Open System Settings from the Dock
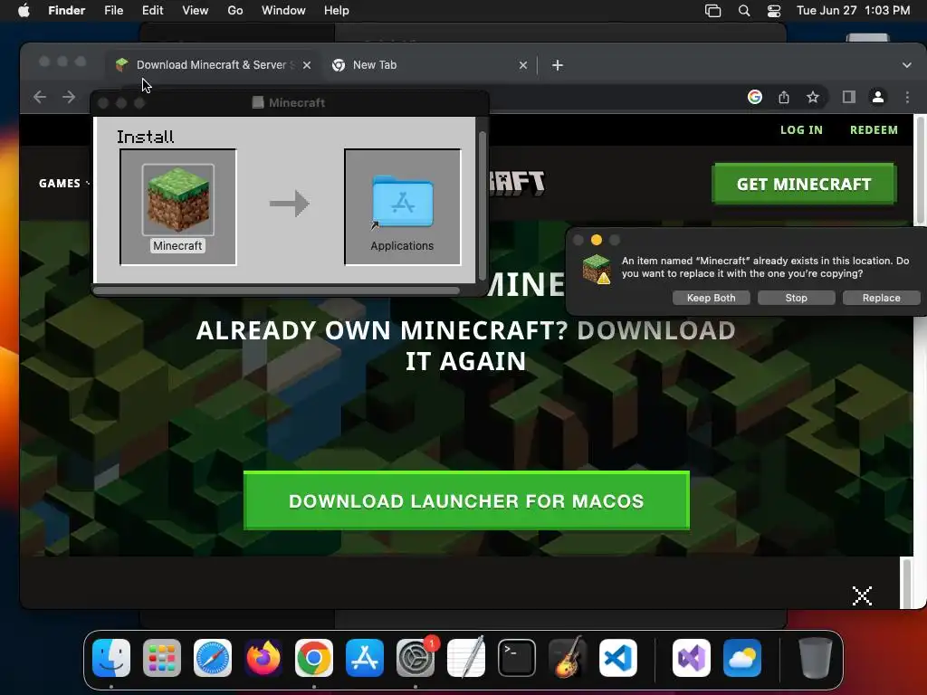The width and height of the screenshot is (927, 695). pos(415,658)
